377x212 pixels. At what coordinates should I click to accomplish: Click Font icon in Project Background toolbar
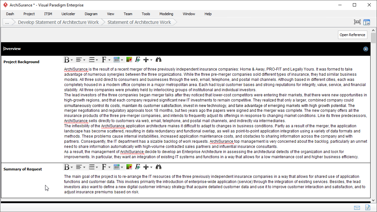click(x=104, y=60)
